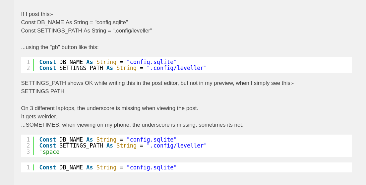Click line number 1 in third code block
This screenshot has width=366, height=185.
point(28,167)
